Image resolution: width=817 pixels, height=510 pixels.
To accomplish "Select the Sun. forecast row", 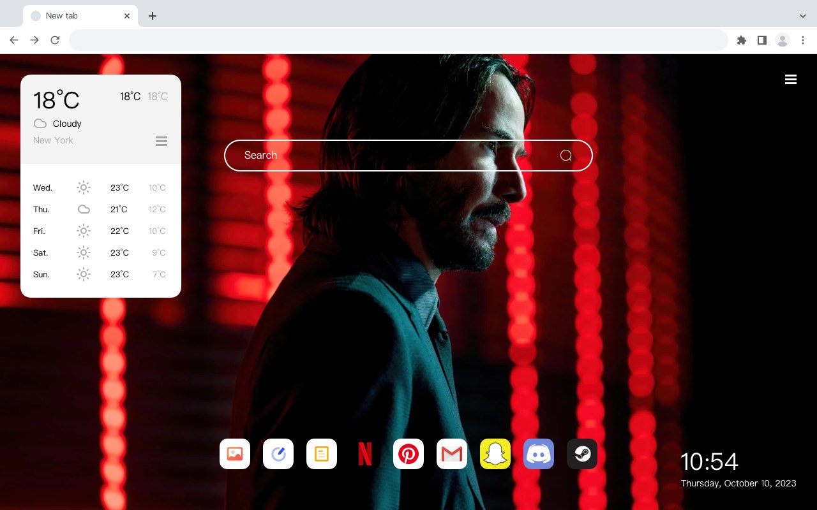I will click(101, 274).
